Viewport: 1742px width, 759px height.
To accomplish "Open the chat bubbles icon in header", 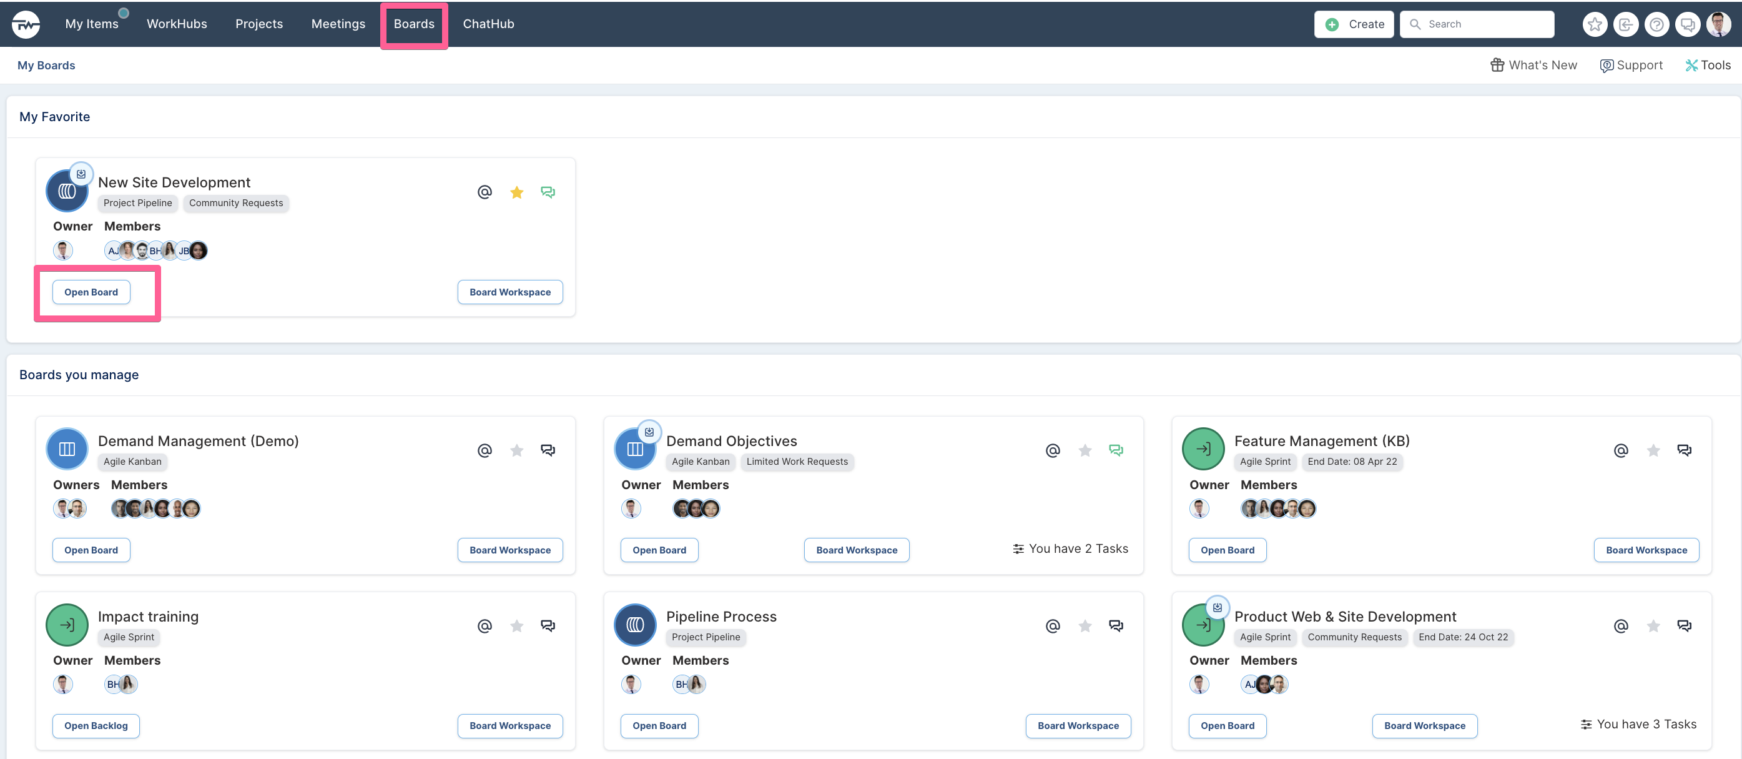I will coord(1688,24).
